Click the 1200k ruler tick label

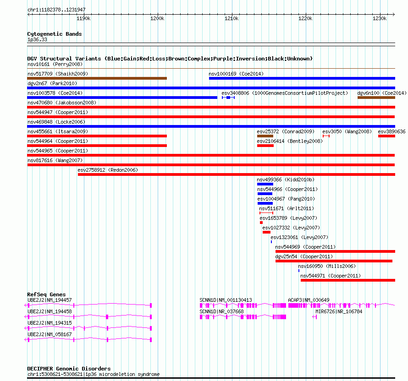tap(157, 18)
